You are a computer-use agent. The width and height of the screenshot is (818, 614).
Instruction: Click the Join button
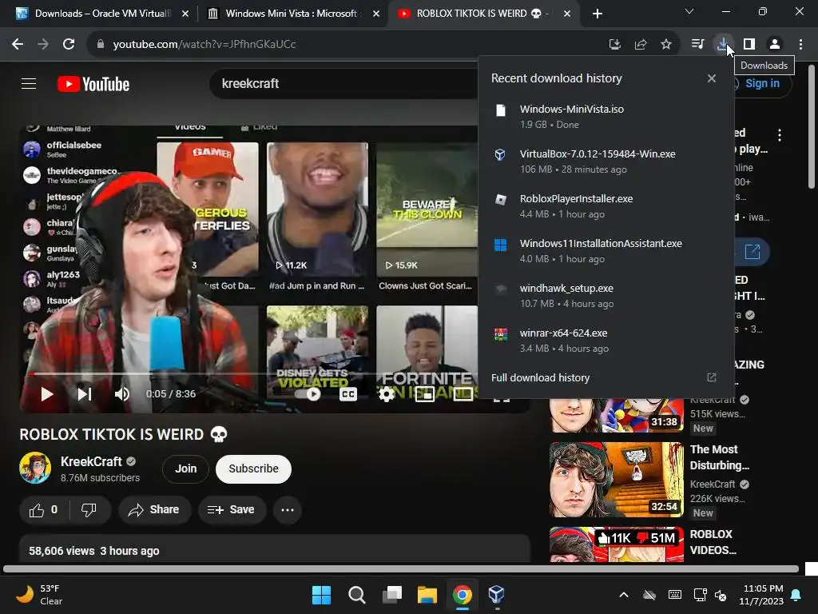coord(185,468)
